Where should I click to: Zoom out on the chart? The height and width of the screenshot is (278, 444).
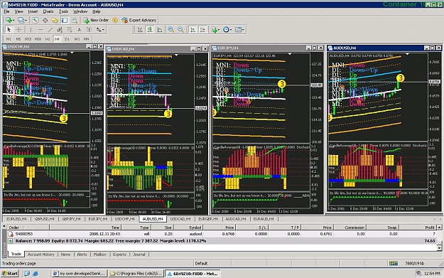180,29
